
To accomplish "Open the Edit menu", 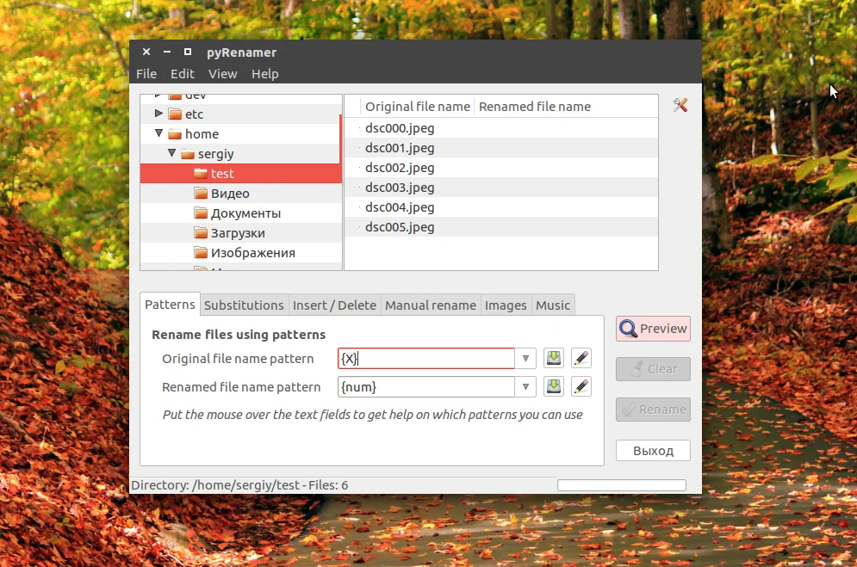I will tap(182, 74).
